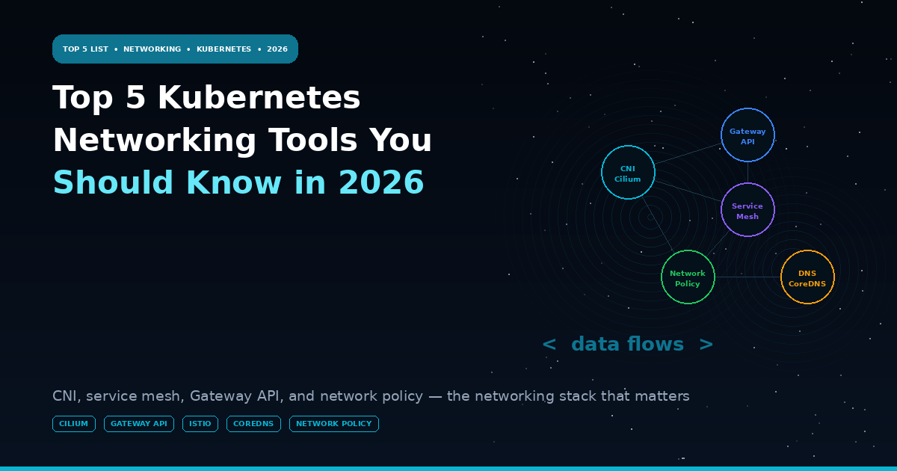
Task: Click the Service Mesh node circle
Action: click(747, 210)
